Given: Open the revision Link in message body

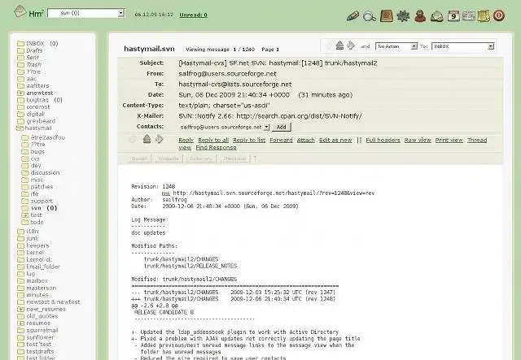Looking at the screenshot, I should click(166, 193).
